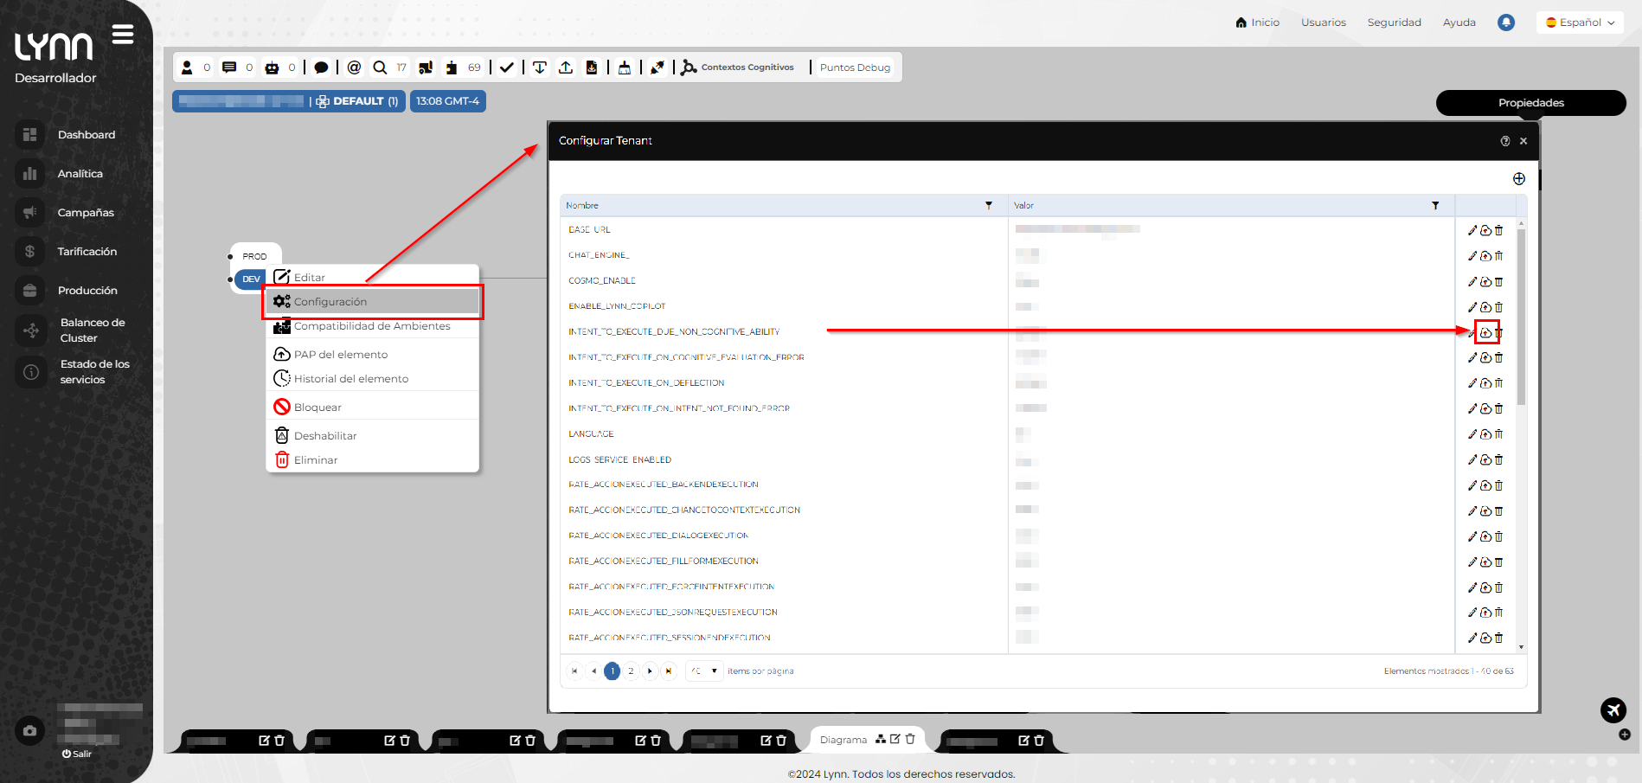Click the search magnifier icon in toolbar
Screen dimensions: 1642x783
click(380, 67)
